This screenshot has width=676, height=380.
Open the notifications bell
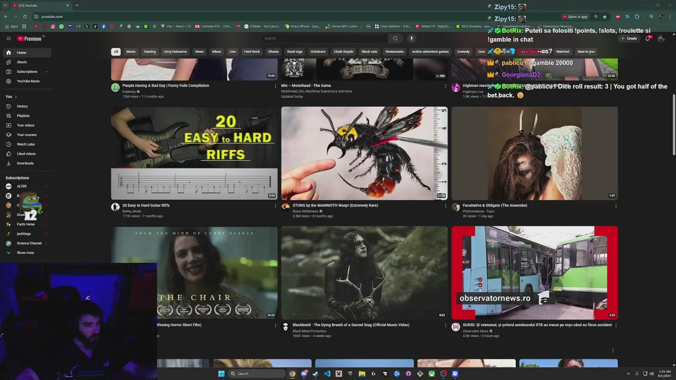tap(648, 39)
